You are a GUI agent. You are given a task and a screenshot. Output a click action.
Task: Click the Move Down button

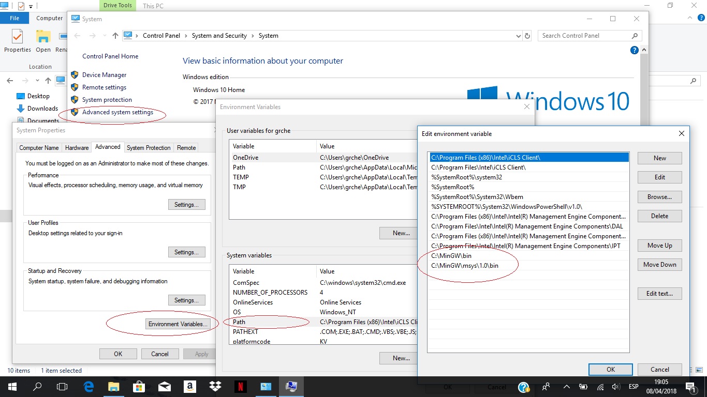(x=660, y=265)
